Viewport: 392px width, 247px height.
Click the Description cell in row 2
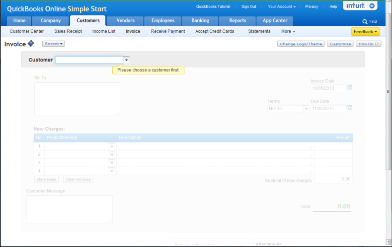(215, 155)
